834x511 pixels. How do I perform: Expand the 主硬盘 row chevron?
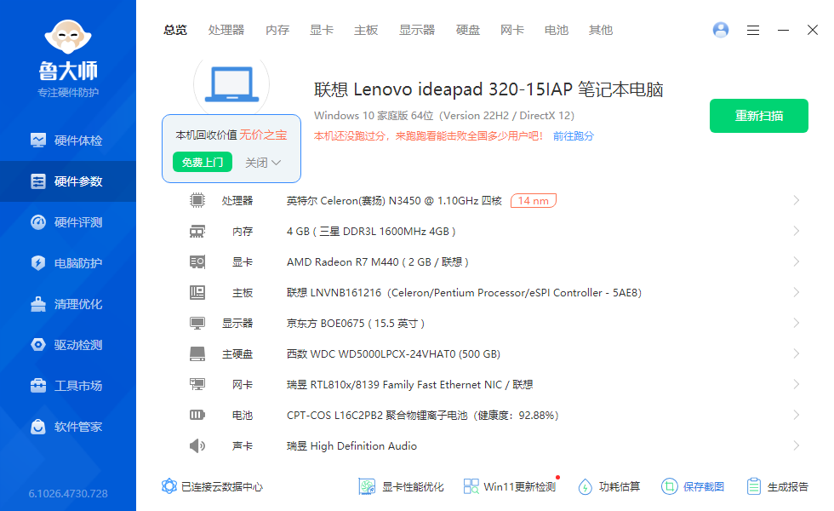pos(797,354)
